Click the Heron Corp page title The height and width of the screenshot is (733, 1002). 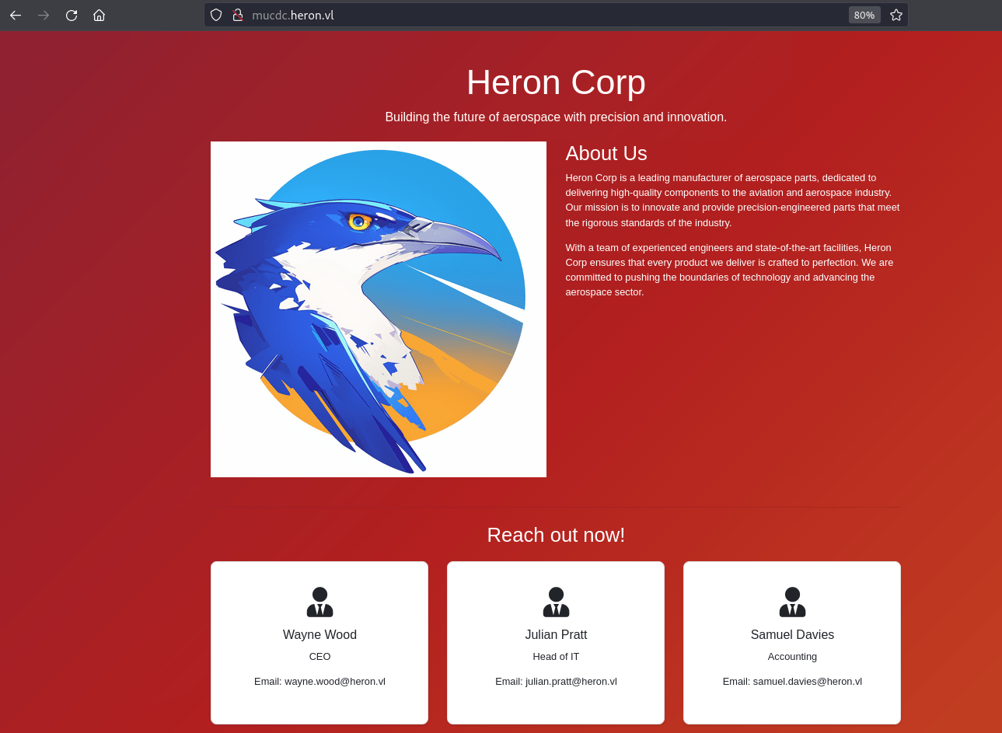[556, 82]
